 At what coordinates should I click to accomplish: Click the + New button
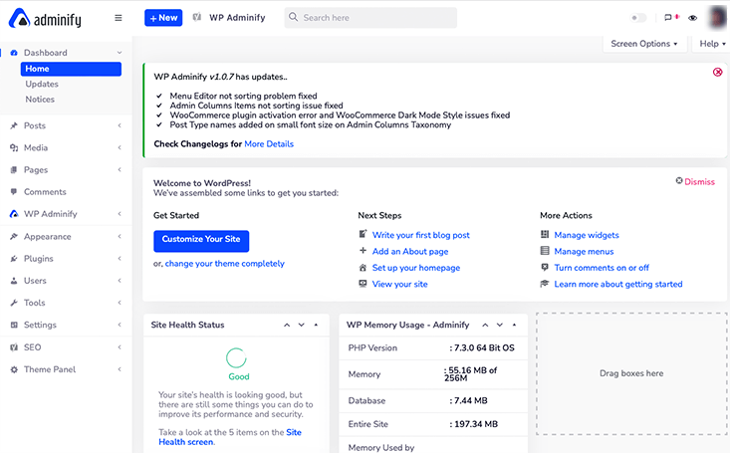(x=163, y=18)
